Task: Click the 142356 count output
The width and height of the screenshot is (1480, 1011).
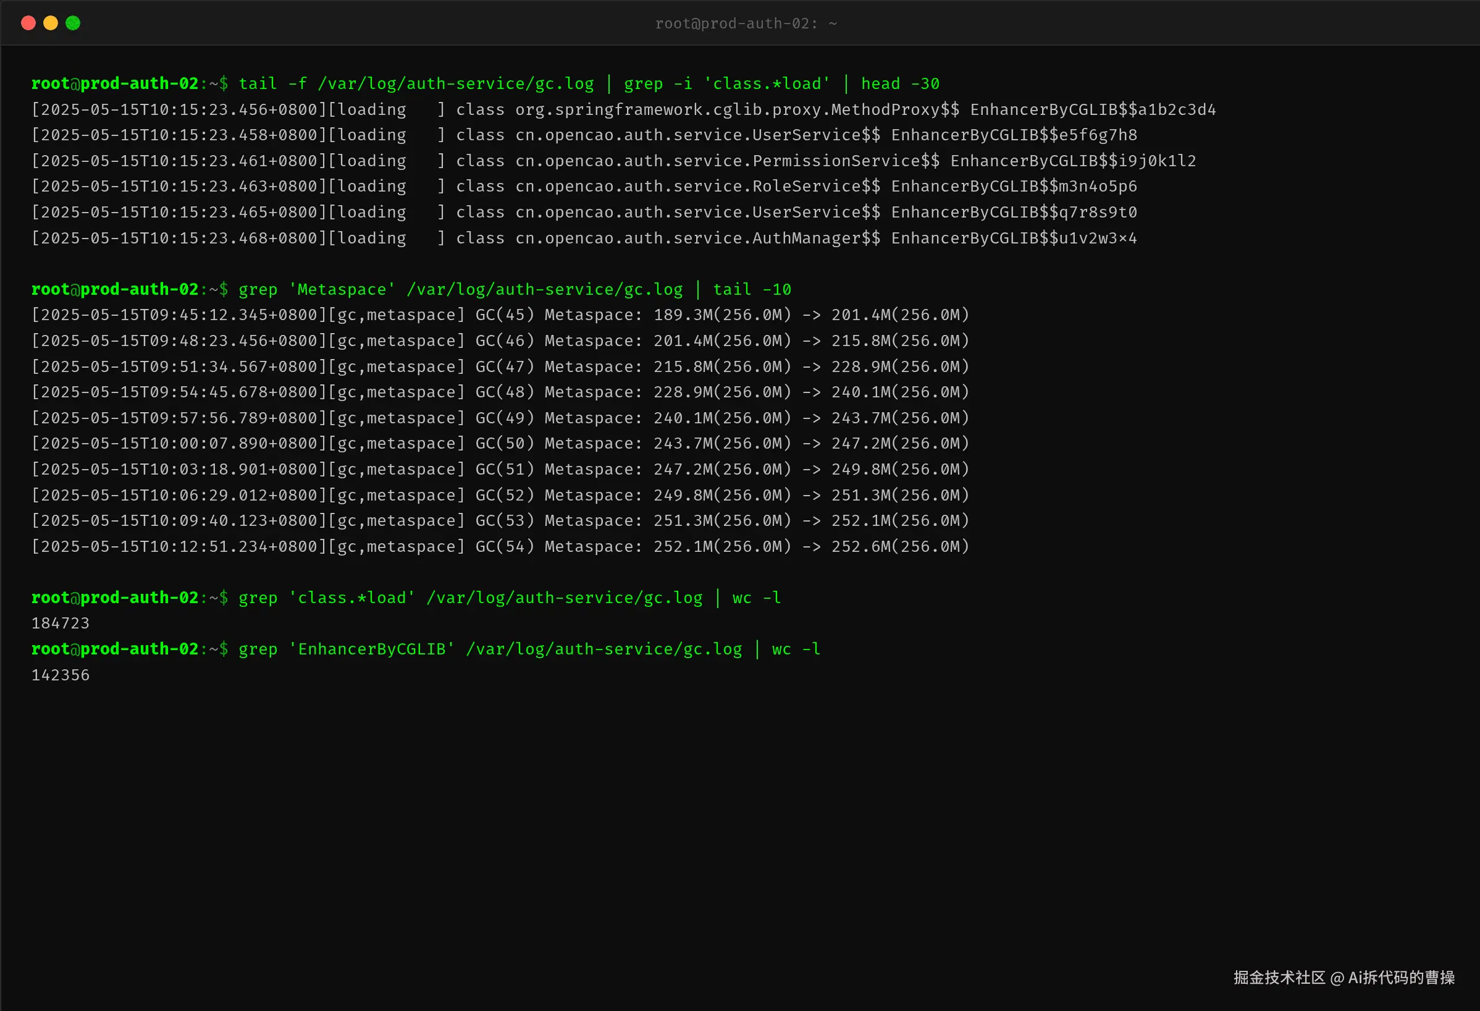Action: click(61, 675)
